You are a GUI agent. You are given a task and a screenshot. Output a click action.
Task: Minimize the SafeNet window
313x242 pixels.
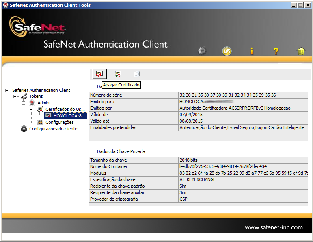pos(293,5)
